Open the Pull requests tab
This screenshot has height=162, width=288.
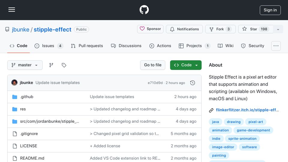click(x=87, y=46)
